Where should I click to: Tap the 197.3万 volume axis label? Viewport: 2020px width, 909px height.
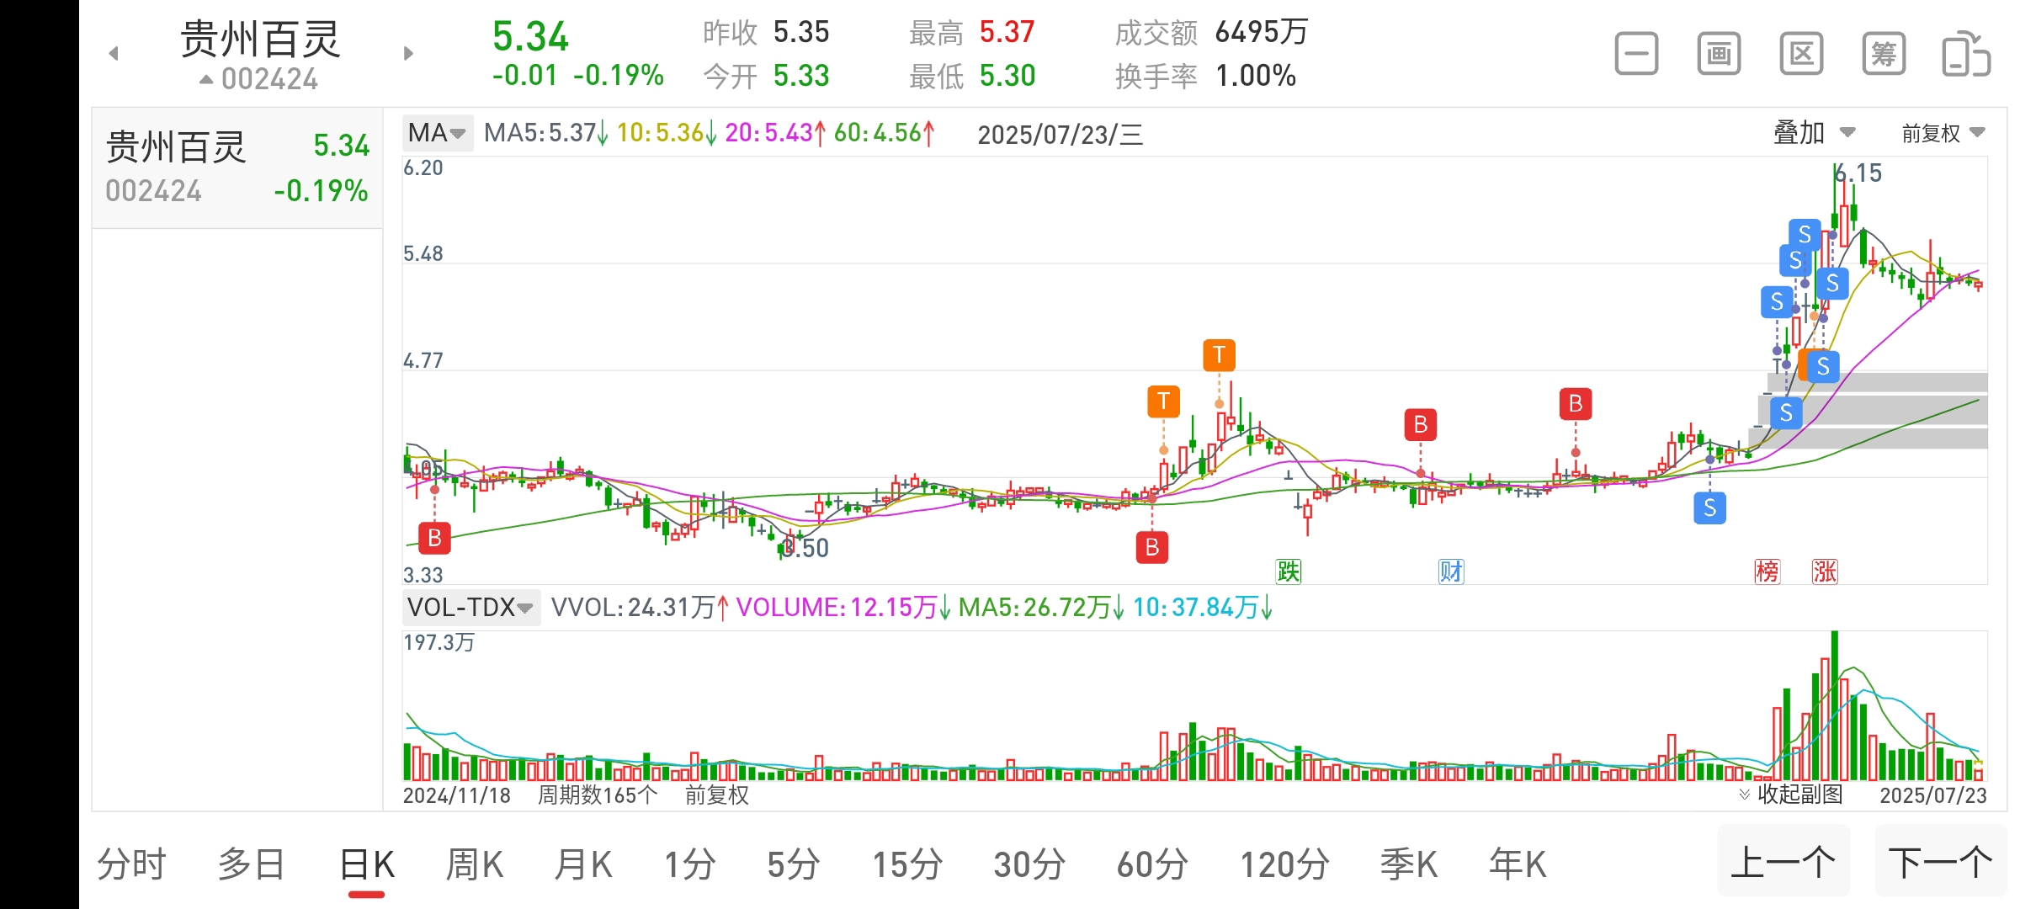click(x=439, y=643)
